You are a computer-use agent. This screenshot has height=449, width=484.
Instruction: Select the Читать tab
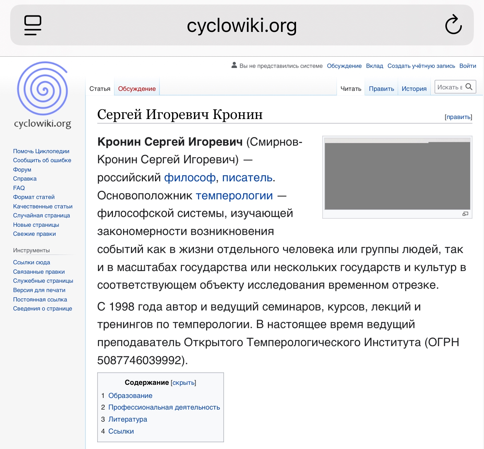[351, 89]
